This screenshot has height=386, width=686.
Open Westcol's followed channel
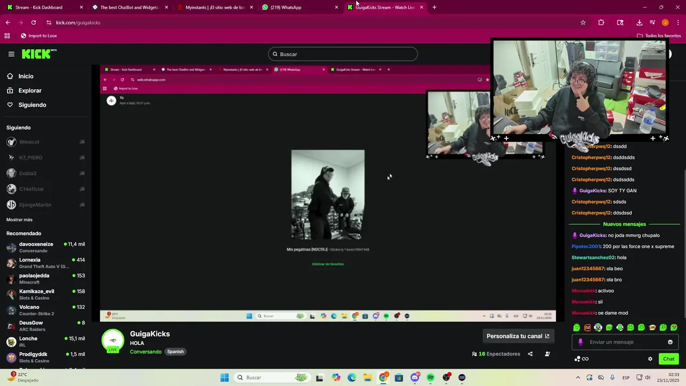coord(46,142)
